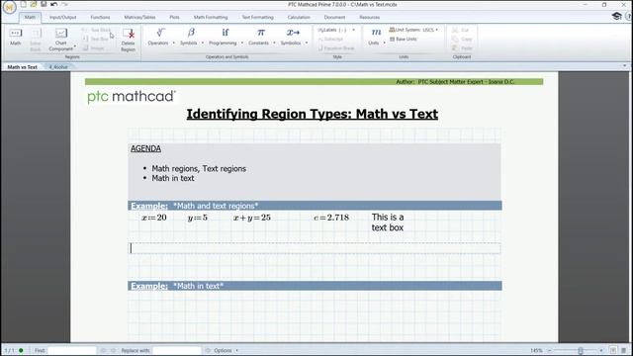Expand the Programming dropdown arrow
633x356 pixels.
(x=242, y=43)
